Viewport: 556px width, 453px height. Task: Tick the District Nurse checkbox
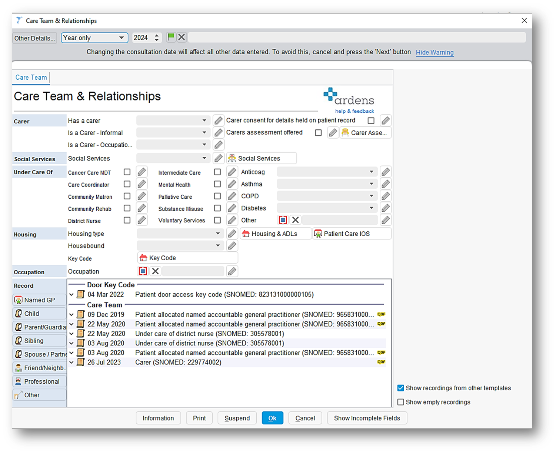(127, 220)
